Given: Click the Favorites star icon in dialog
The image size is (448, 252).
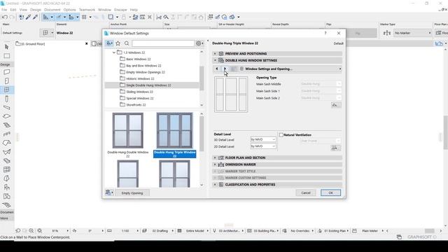Looking at the screenshot, I should click(x=118, y=43).
